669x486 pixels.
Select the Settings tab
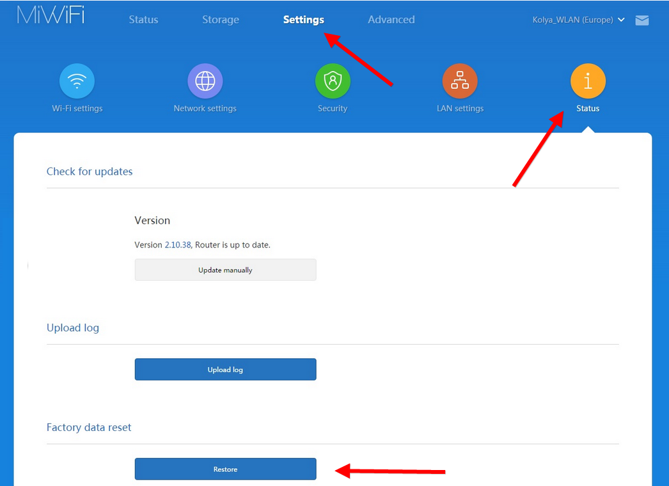point(303,20)
